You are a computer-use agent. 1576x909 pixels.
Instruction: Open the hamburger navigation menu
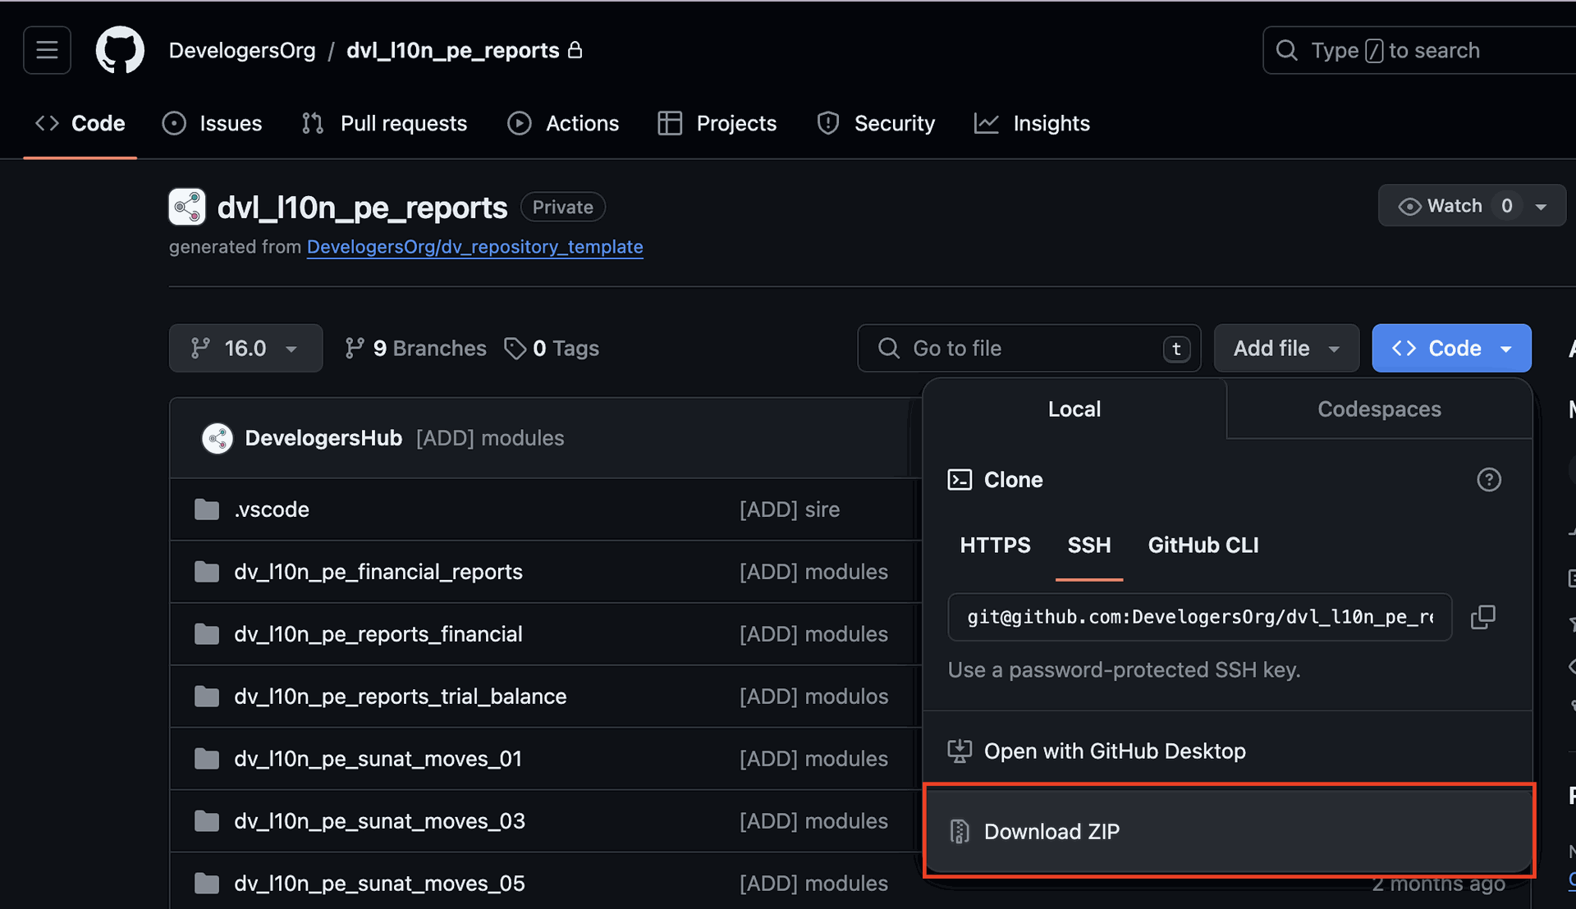[x=47, y=50]
